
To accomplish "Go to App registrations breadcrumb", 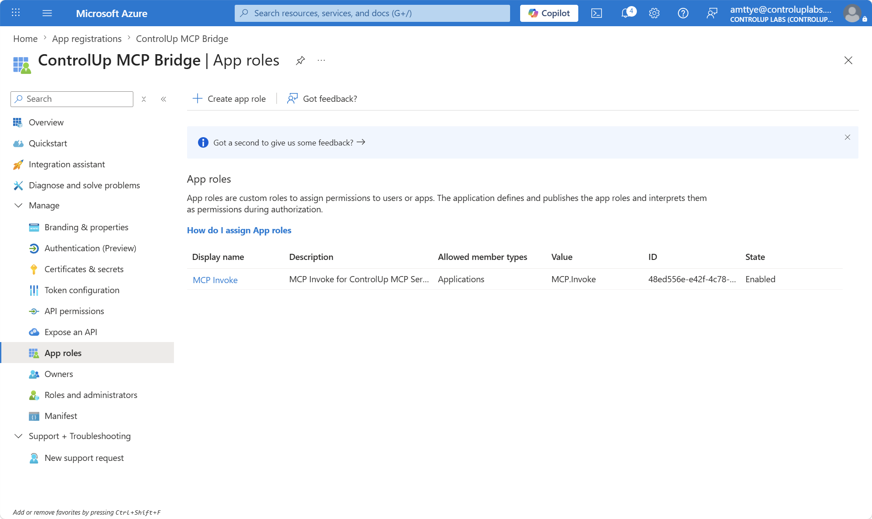I will (x=87, y=38).
